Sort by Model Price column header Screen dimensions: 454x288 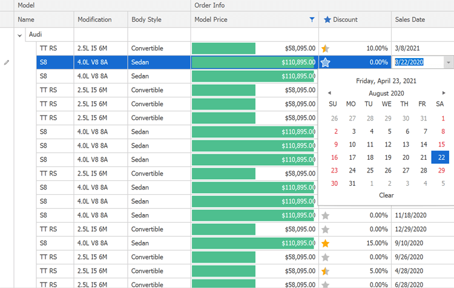pos(255,19)
